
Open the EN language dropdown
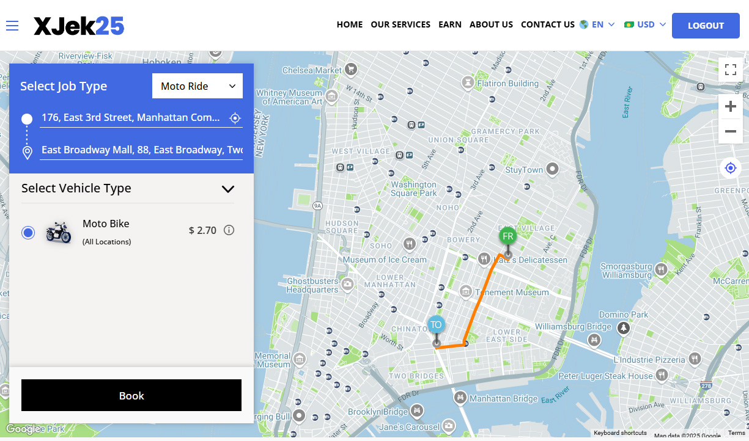(597, 25)
